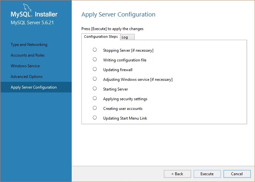The width and height of the screenshot is (255, 182).
Task: Select the Updating firewall step indicator
Action: [x=95, y=69]
